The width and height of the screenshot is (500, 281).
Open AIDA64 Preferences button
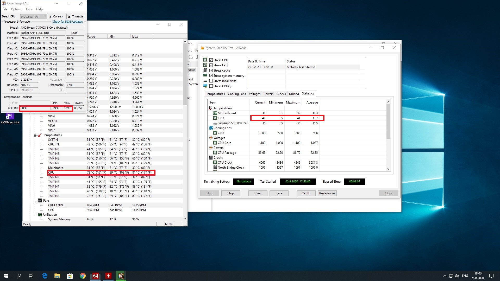tap(327, 193)
